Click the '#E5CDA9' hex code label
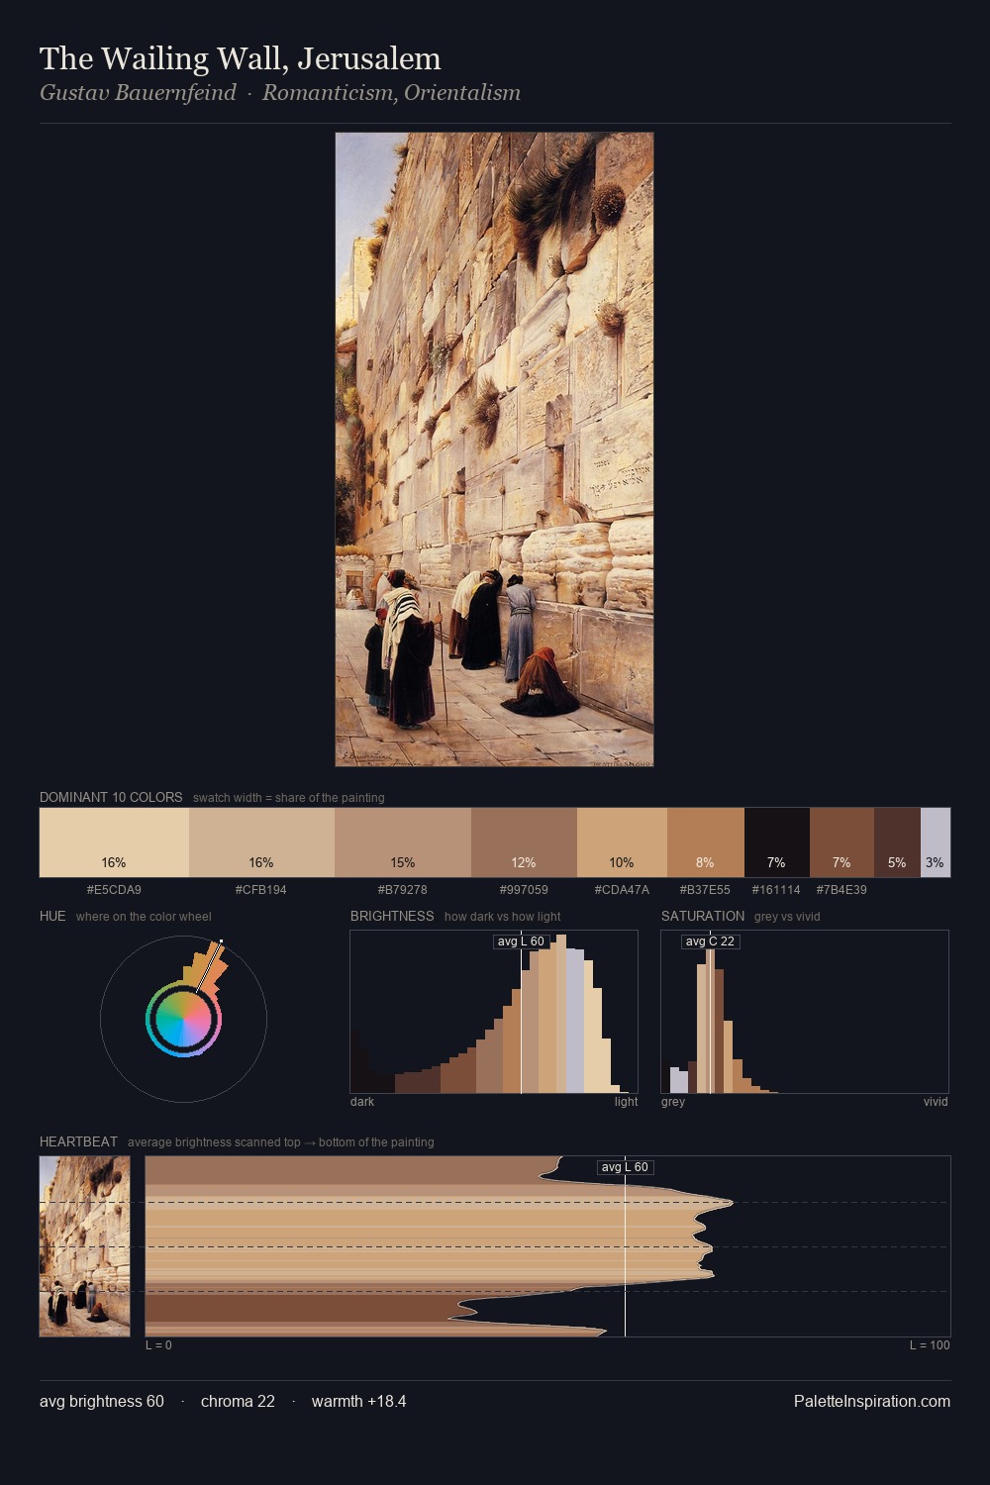 (x=114, y=890)
